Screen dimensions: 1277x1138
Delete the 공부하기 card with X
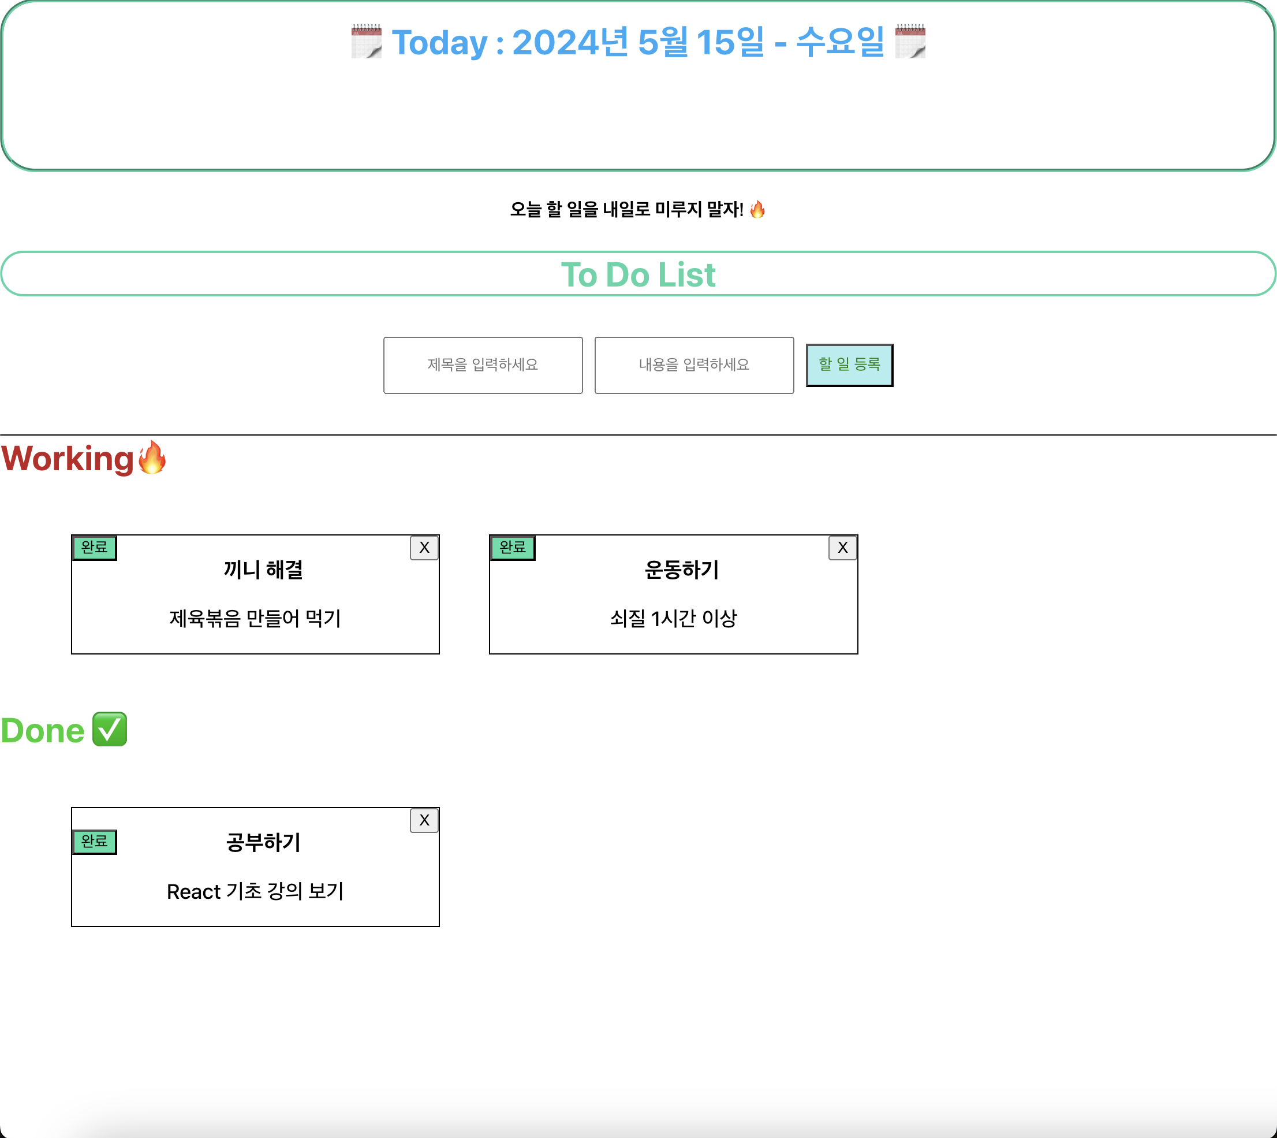click(424, 820)
